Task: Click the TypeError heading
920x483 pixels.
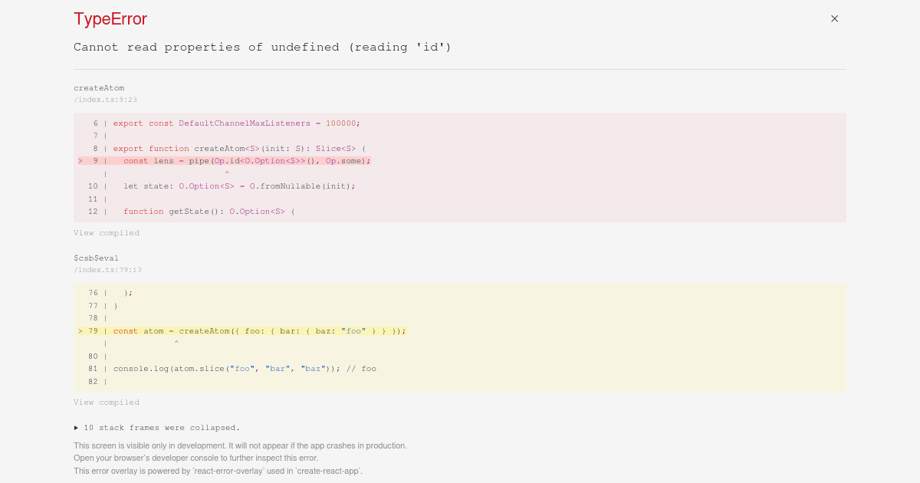Action: pyautogui.click(x=110, y=19)
